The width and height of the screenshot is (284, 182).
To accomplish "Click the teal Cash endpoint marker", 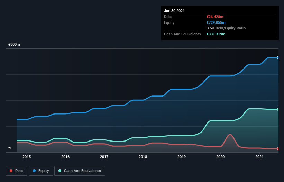I will tap(278, 109).
